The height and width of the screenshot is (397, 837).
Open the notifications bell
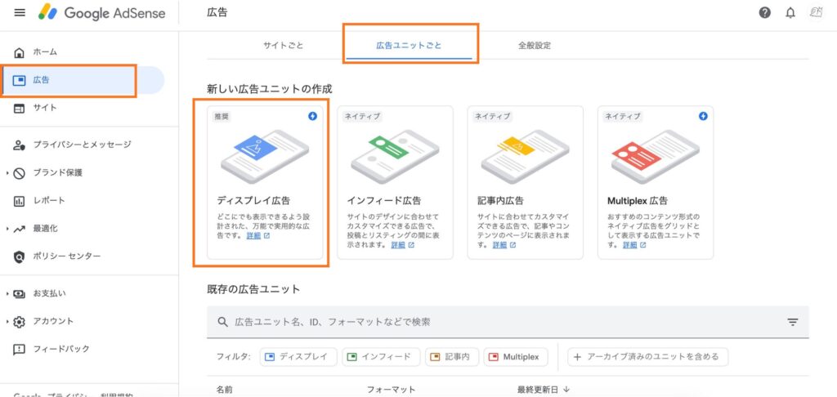pos(790,13)
